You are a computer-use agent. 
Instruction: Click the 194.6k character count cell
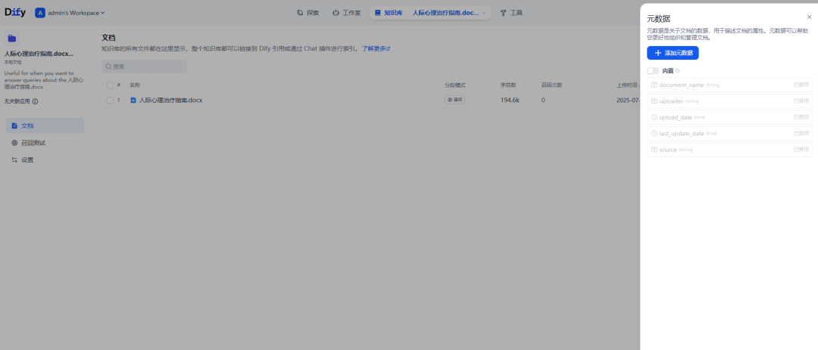pos(510,101)
